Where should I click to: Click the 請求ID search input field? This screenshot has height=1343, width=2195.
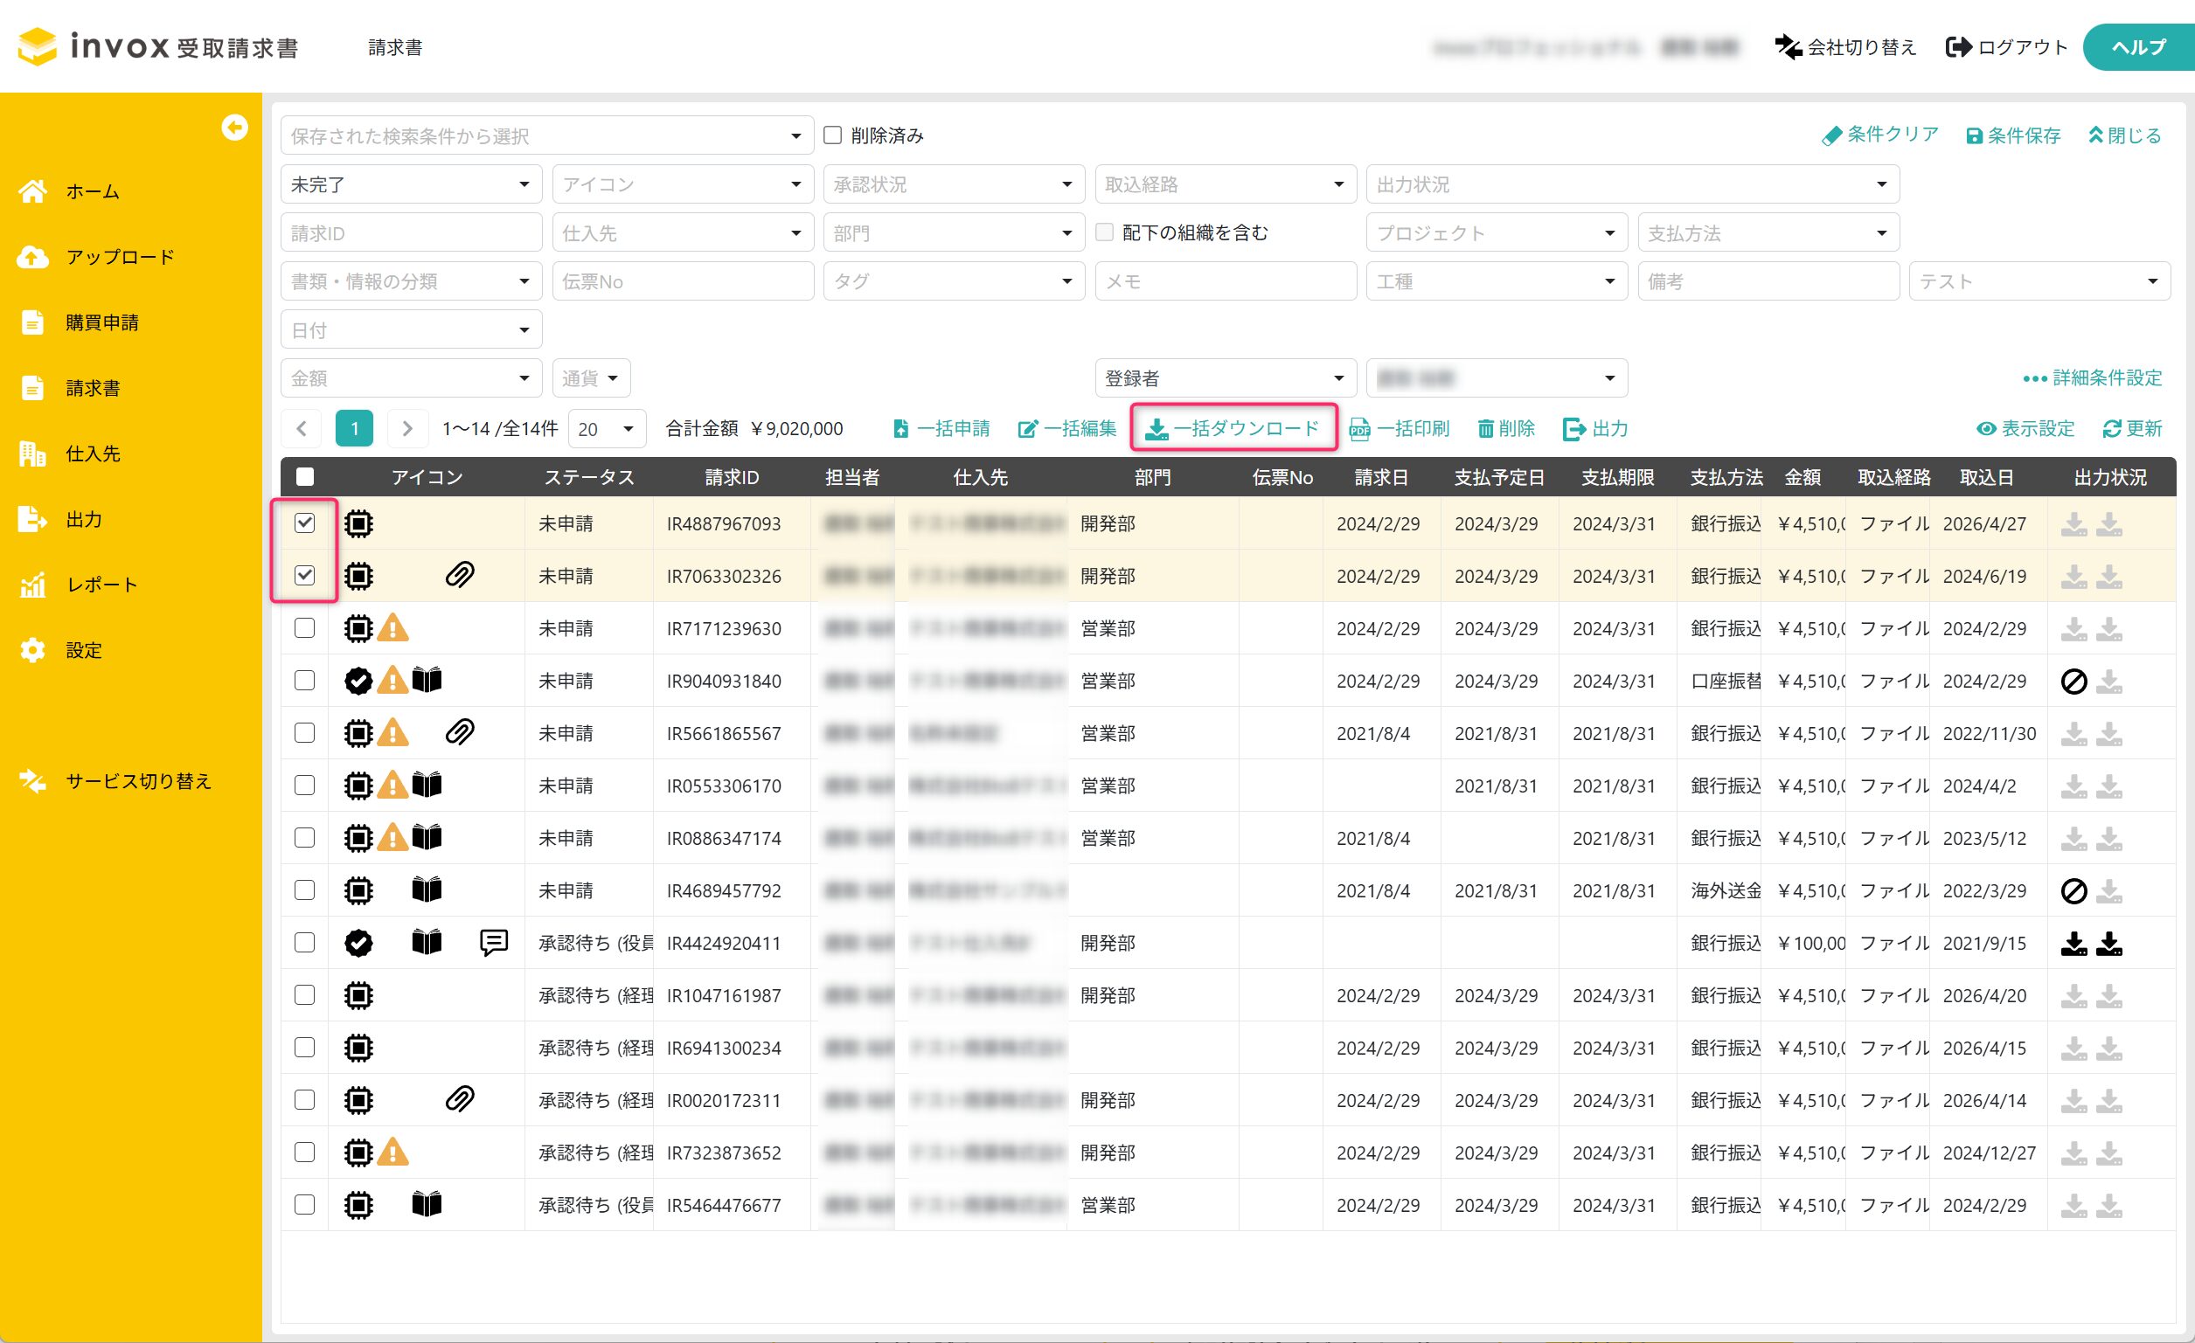pos(411,233)
